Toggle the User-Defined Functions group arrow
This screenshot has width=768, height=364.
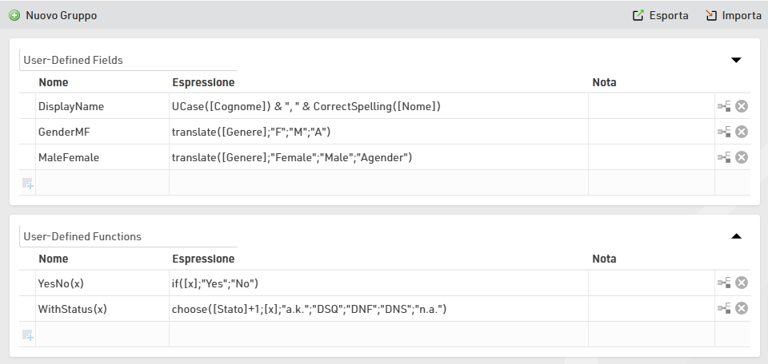pyautogui.click(x=737, y=236)
